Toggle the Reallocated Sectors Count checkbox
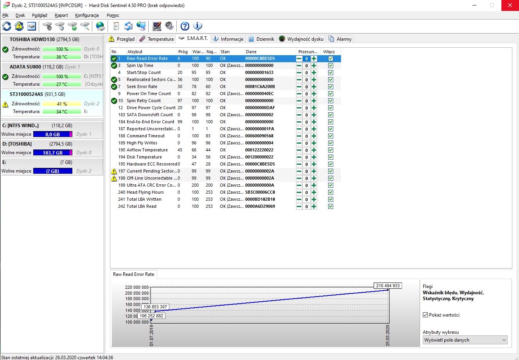Screen dimensions: 519x360 pos(330,80)
